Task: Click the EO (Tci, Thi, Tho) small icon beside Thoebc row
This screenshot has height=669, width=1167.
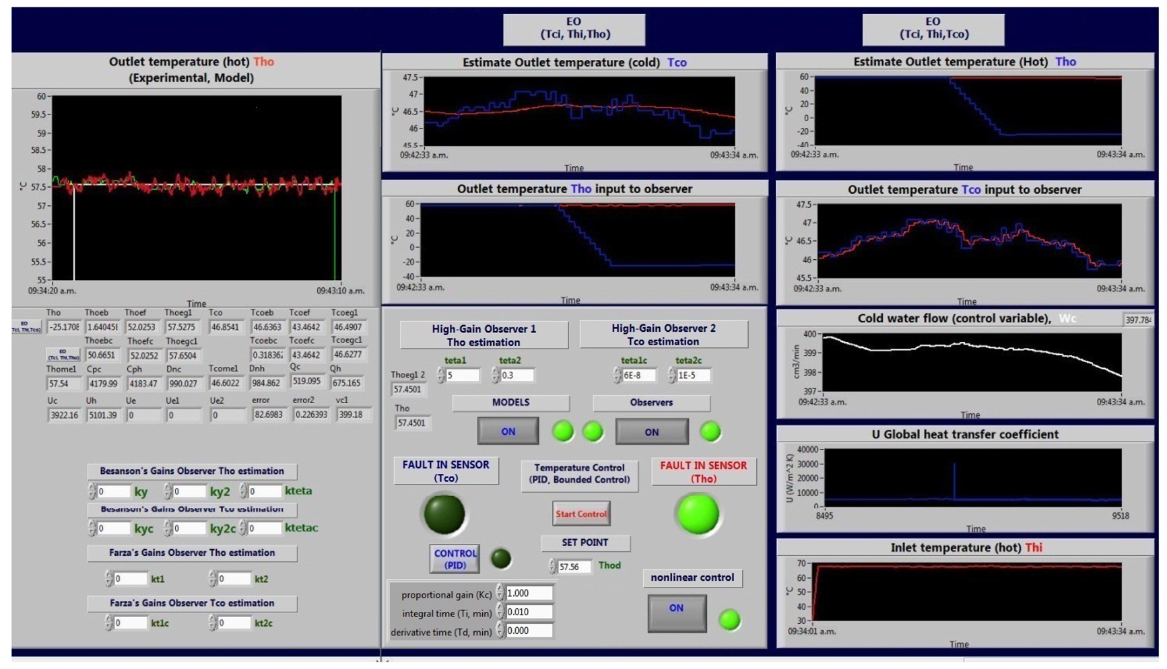Action: pyautogui.click(x=63, y=355)
